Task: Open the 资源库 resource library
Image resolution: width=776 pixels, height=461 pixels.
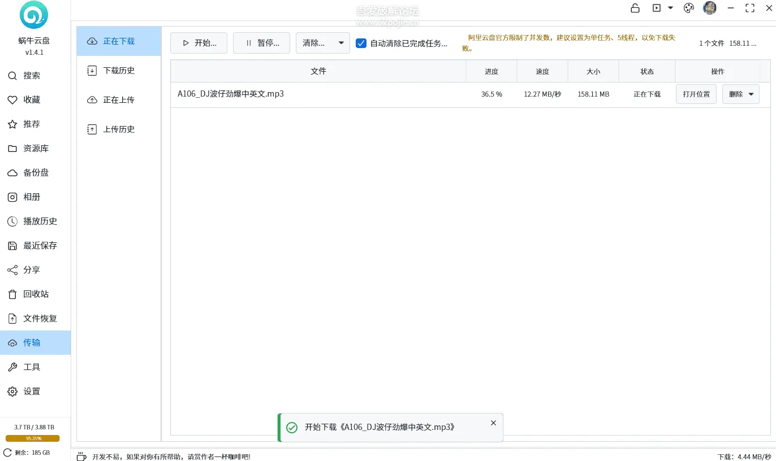Action: click(x=35, y=149)
